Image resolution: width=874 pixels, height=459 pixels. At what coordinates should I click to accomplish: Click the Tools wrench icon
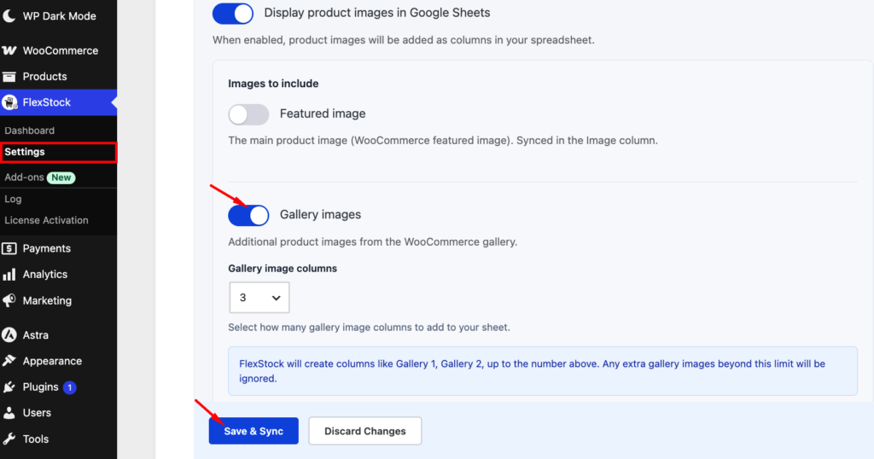pyautogui.click(x=9, y=439)
